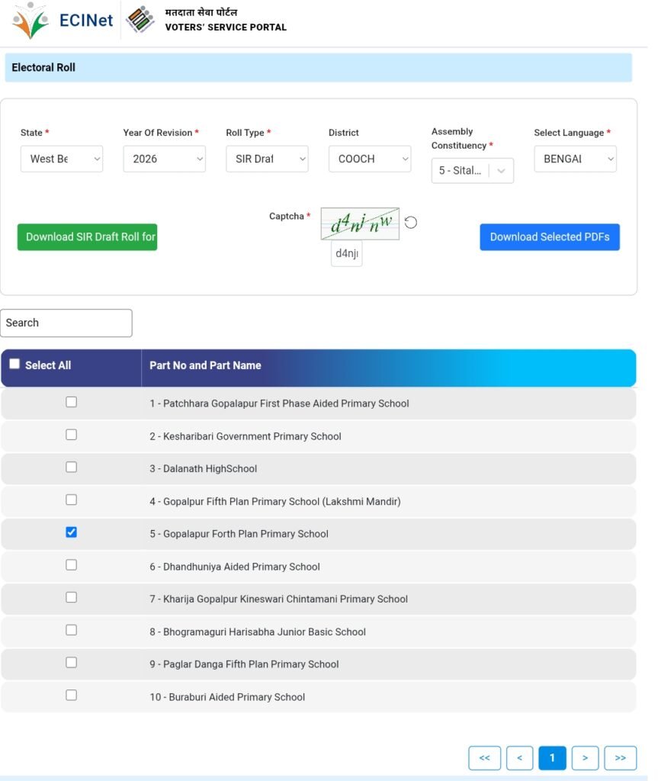Image resolution: width=658 pixels, height=781 pixels.
Task: Uncheck Gopalapur Forth Plan Primary School
Action: pos(71,532)
